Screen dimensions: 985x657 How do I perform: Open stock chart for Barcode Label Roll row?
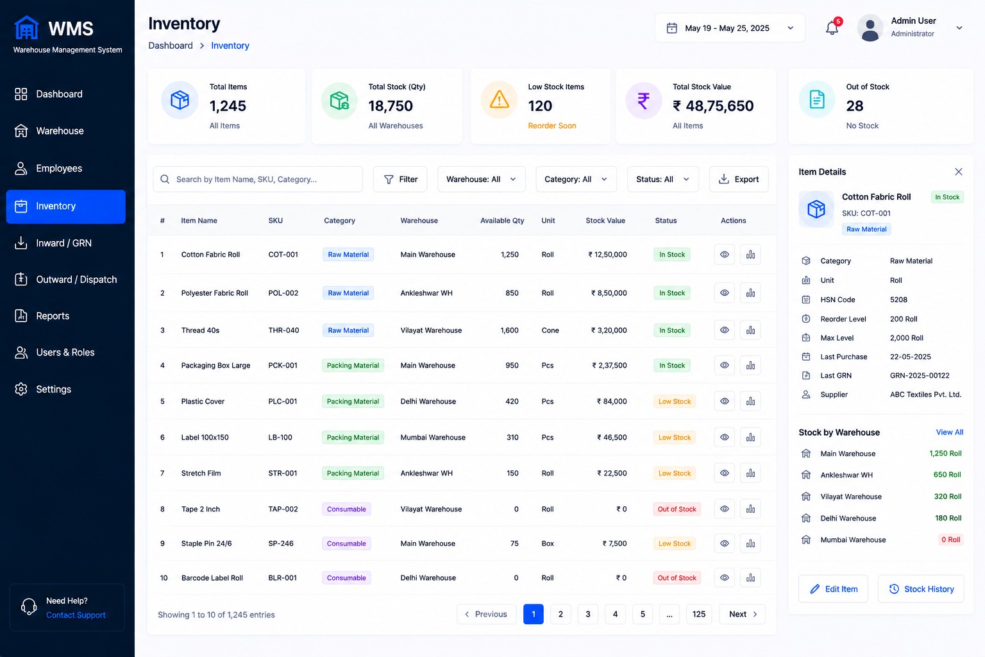[x=750, y=578]
